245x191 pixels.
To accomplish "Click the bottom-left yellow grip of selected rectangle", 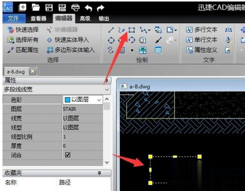I will tap(150, 183).
